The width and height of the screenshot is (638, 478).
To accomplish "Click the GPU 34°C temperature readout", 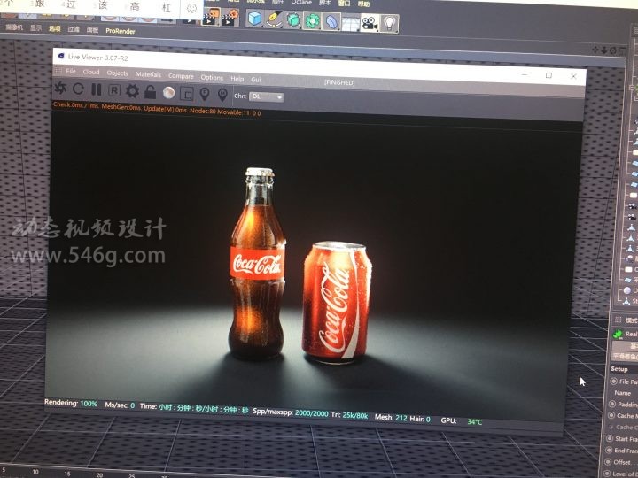I will [474, 422].
